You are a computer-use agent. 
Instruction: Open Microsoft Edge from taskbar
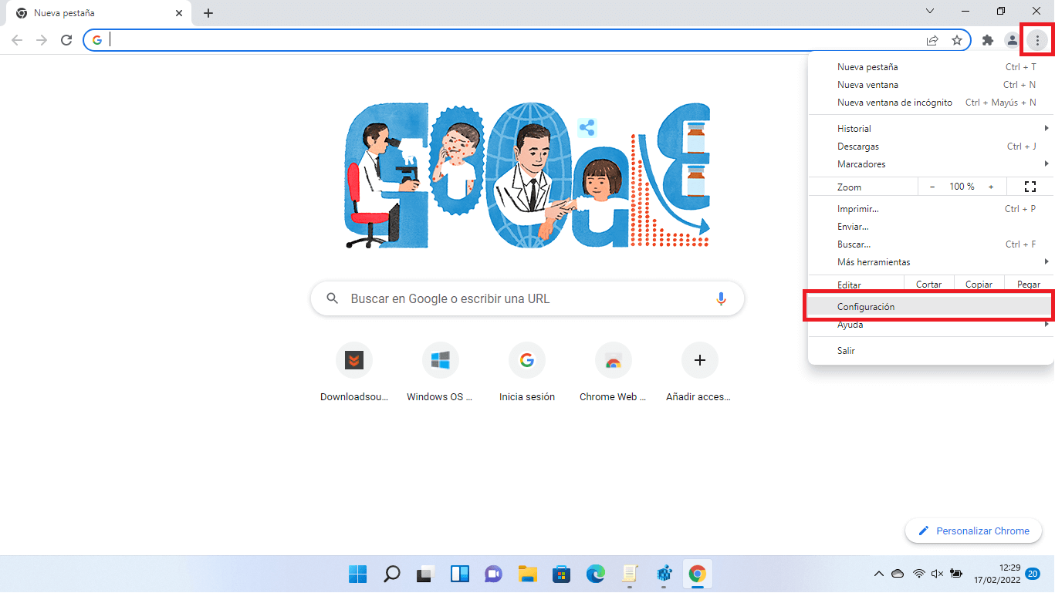(x=595, y=574)
